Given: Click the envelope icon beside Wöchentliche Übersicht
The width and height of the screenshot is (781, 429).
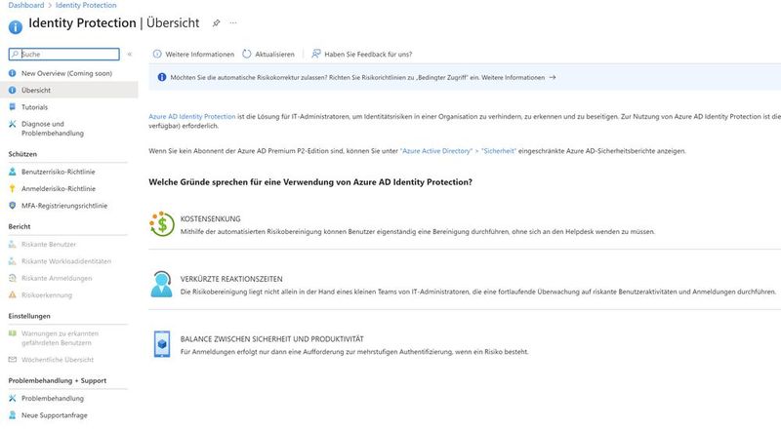Looking at the screenshot, I should coord(13,360).
